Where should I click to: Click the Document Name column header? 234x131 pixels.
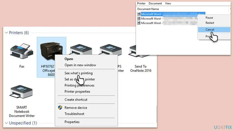[148, 9]
